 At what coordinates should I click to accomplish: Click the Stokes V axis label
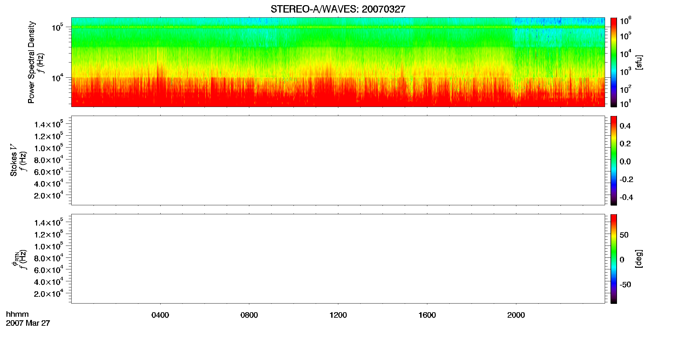pos(14,160)
